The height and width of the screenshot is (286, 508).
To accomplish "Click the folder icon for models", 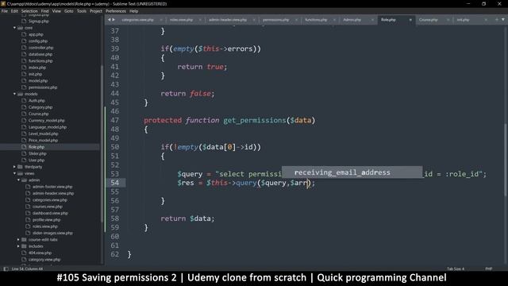I will point(20,94).
